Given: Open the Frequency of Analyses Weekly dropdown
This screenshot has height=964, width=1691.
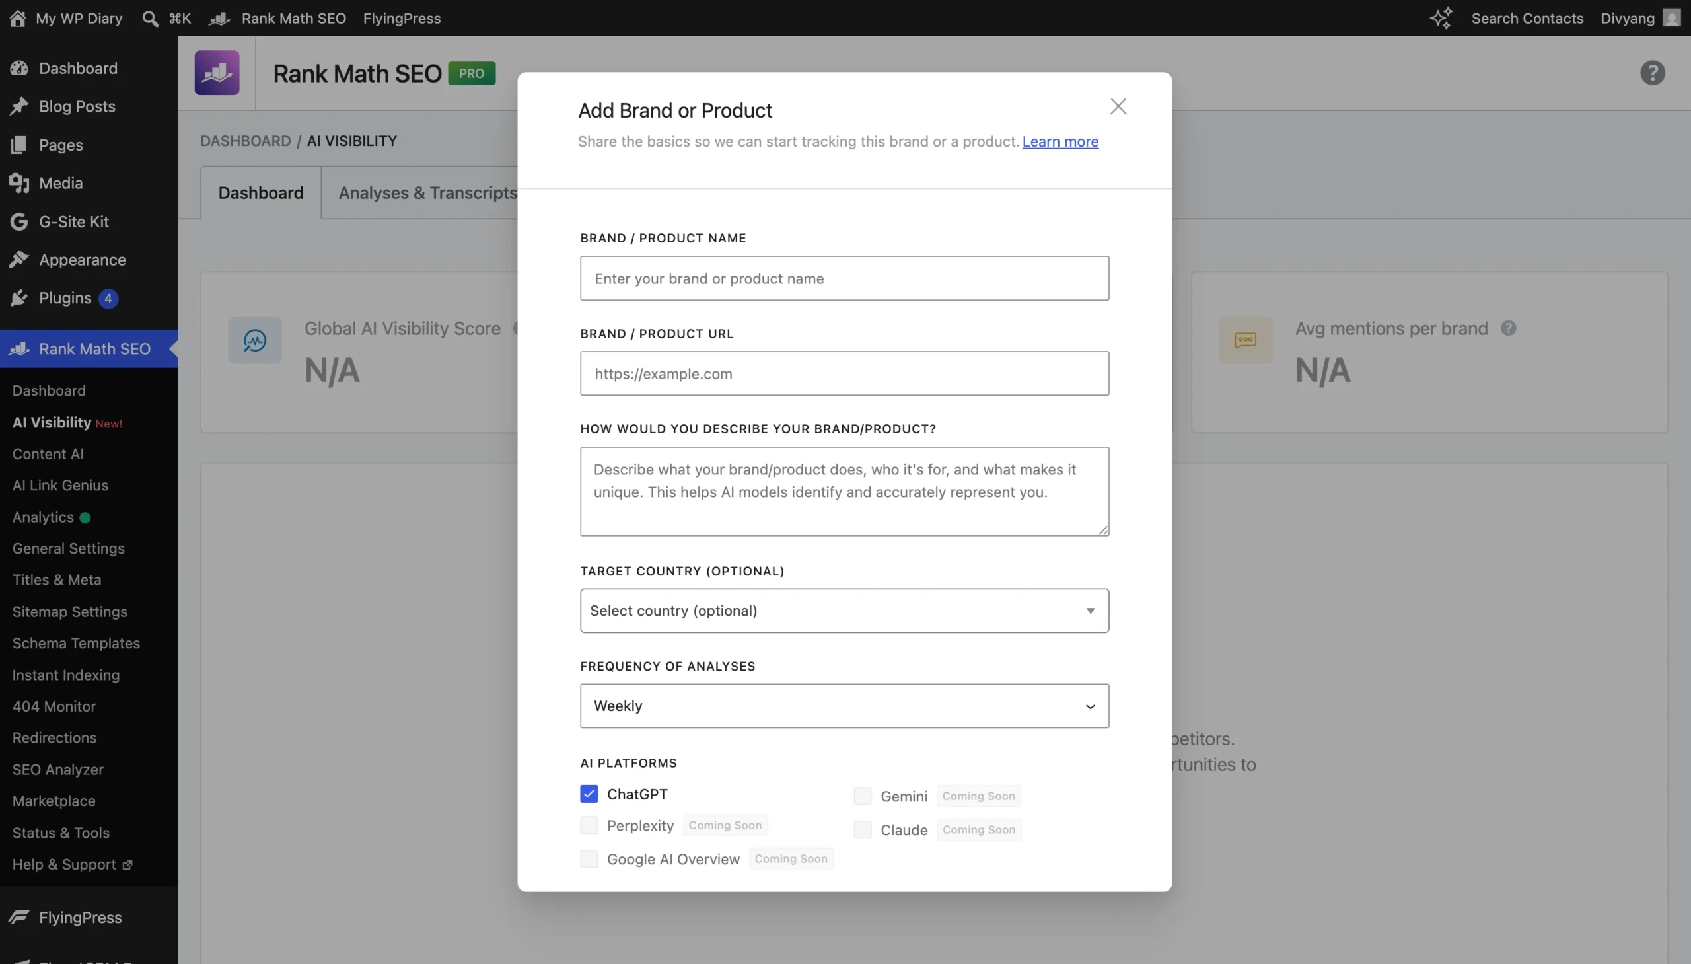Looking at the screenshot, I should click(844, 706).
